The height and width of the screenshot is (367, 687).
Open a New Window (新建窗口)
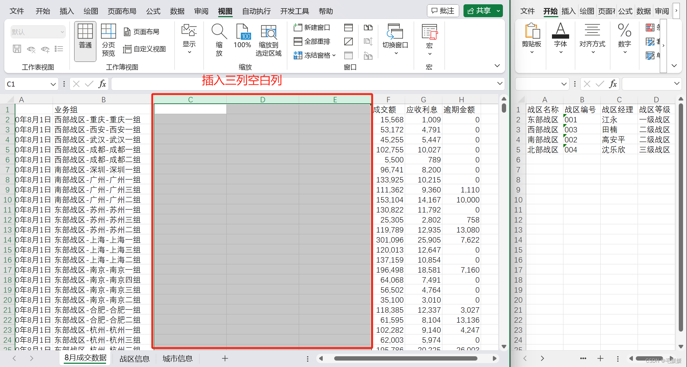(x=312, y=28)
